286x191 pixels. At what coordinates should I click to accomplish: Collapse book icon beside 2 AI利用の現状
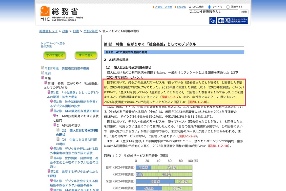point(55,125)
